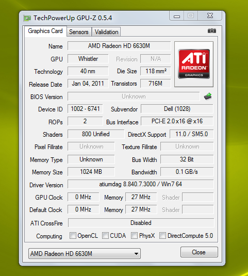Click the GPU Clock 0 MHz field
The height and width of the screenshot is (276, 248).
pos(84,197)
